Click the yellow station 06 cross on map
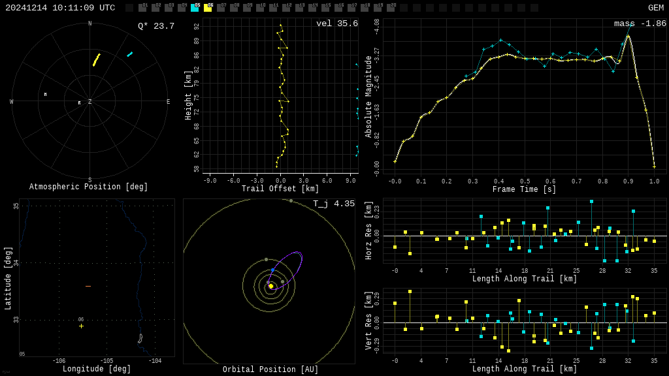Viewport: 669px width, 376px height. (81, 326)
